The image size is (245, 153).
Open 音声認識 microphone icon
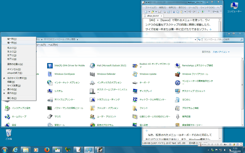178,117
